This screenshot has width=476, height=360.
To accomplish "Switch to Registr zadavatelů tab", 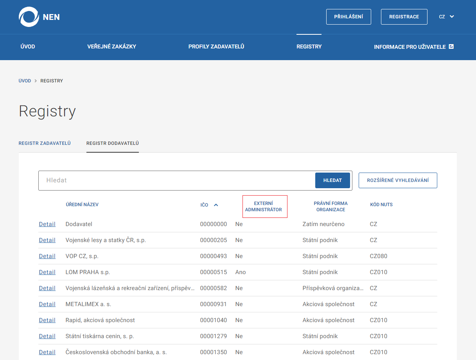I will (x=45, y=143).
